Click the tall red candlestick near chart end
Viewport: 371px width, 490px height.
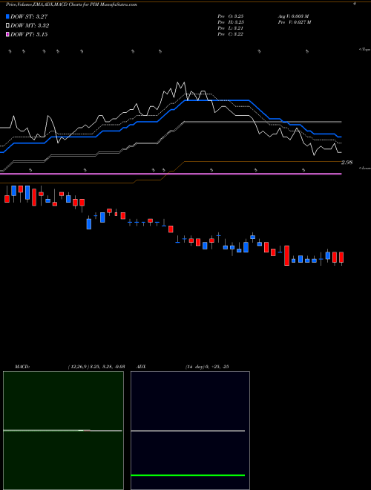coord(286,255)
